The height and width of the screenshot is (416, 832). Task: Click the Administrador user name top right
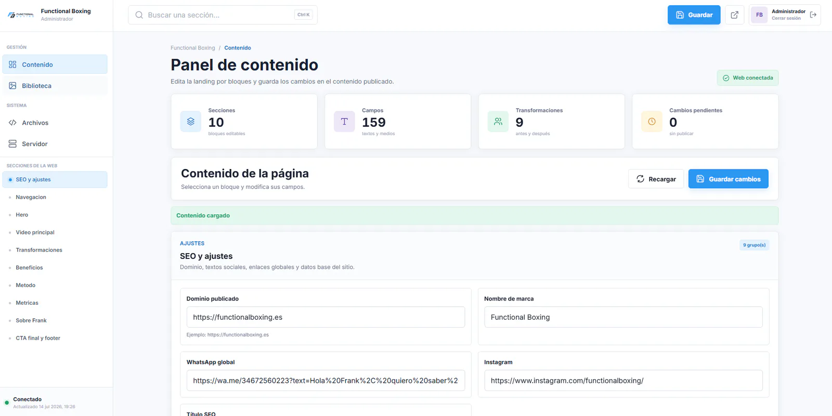click(788, 11)
